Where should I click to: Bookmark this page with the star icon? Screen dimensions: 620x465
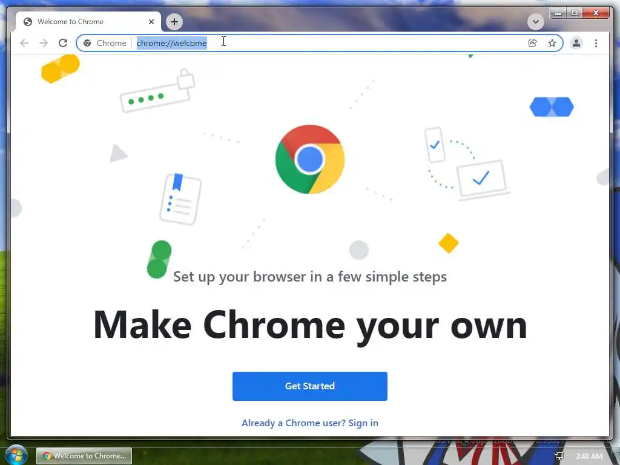tap(552, 43)
